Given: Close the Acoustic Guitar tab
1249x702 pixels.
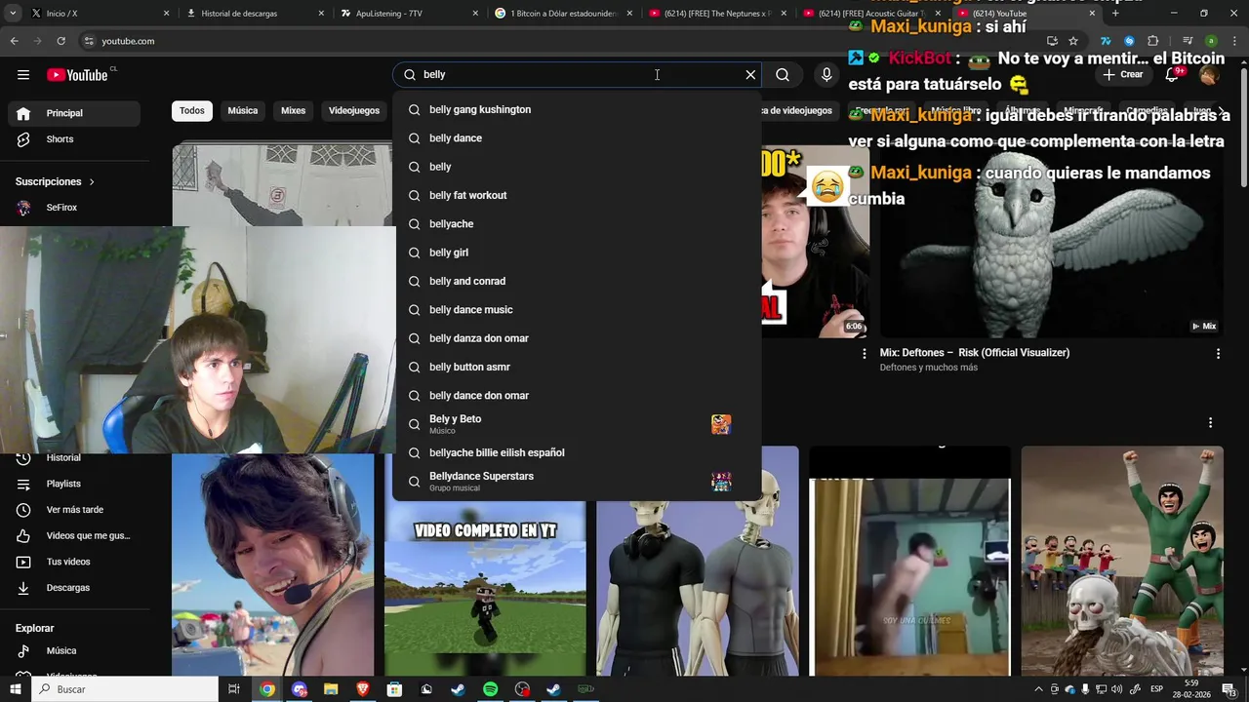Looking at the screenshot, I should [938, 14].
